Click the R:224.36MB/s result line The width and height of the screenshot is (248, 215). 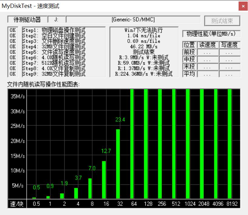tap(144, 74)
